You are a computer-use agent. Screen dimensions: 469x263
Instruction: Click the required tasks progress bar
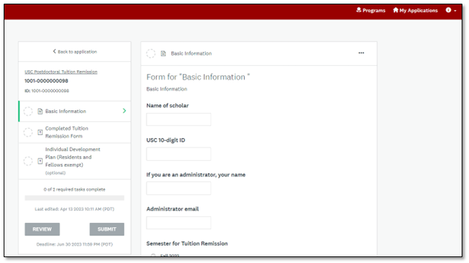pyautogui.click(x=75, y=198)
